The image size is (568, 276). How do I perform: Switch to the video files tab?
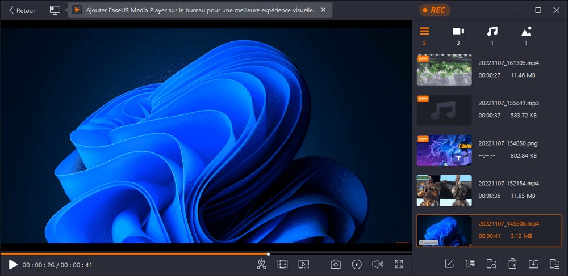tap(458, 35)
